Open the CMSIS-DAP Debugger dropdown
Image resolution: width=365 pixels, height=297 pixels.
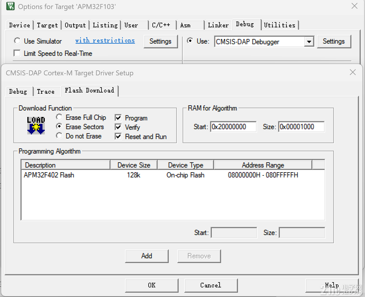pyautogui.click(x=309, y=42)
